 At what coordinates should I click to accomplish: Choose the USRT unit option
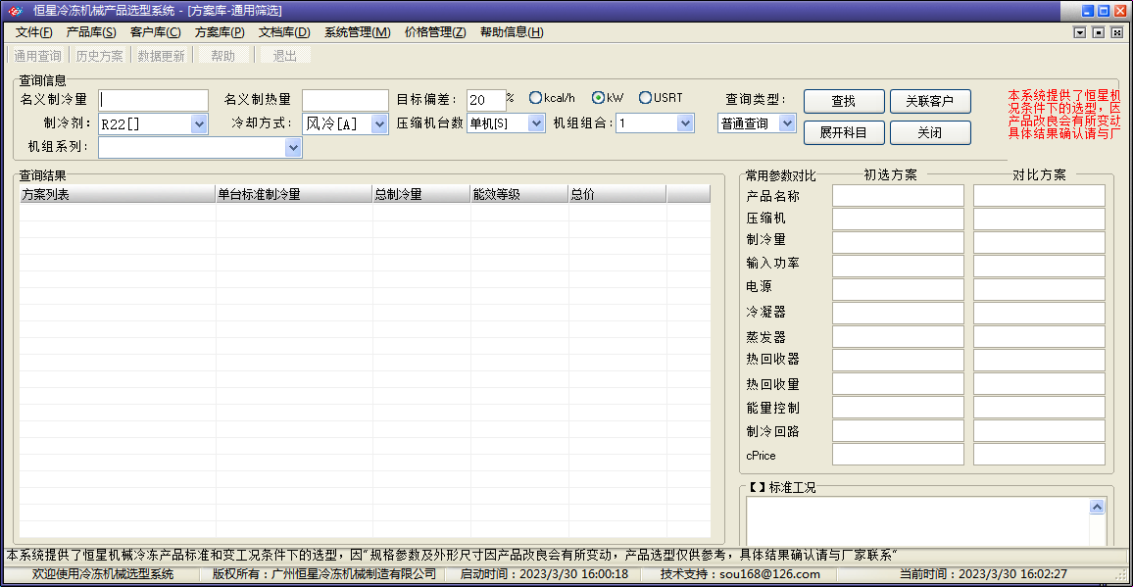645,98
